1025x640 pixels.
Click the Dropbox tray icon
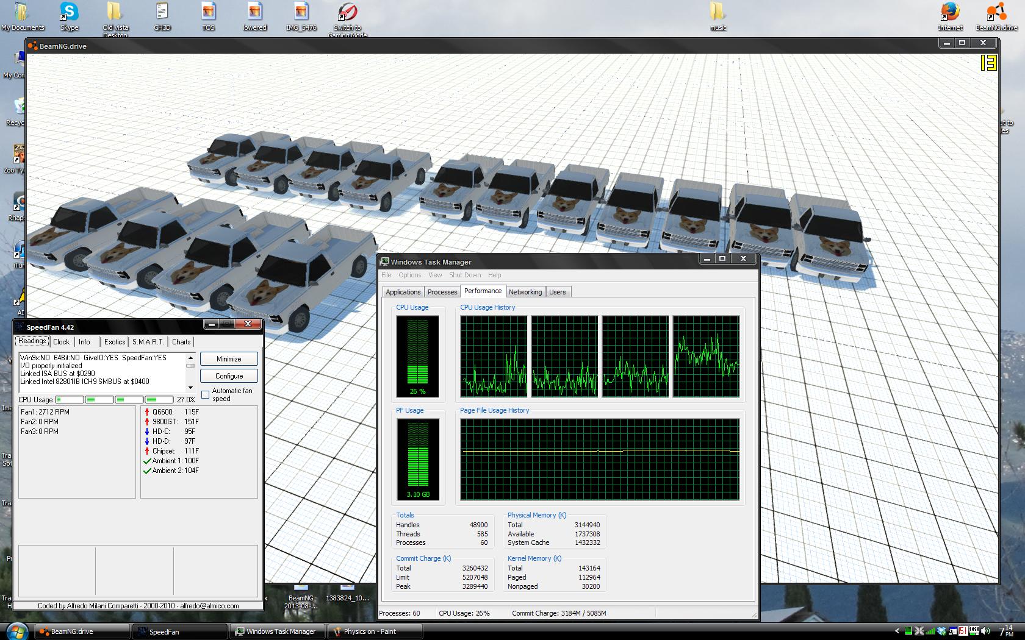[942, 631]
